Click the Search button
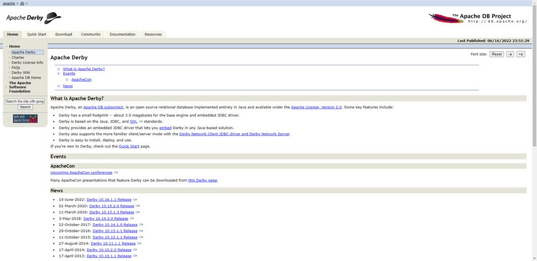The height and width of the screenshot is (261, 537). click(25, 107)
